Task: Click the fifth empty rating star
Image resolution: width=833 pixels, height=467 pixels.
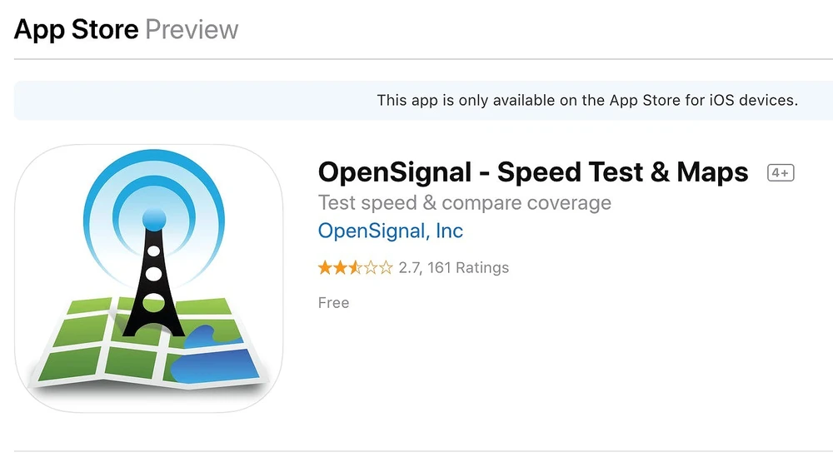Action: point(384,268)
